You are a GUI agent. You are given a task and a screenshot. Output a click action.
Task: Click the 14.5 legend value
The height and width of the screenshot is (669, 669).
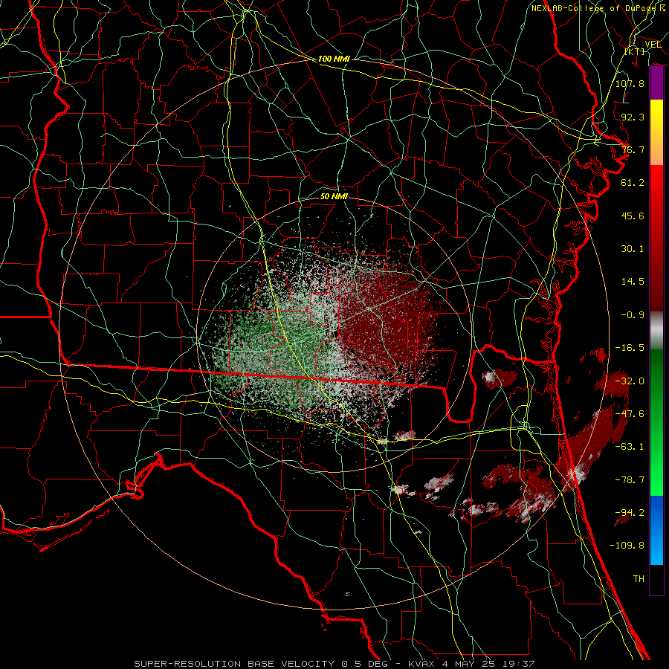tap(633, 282)
